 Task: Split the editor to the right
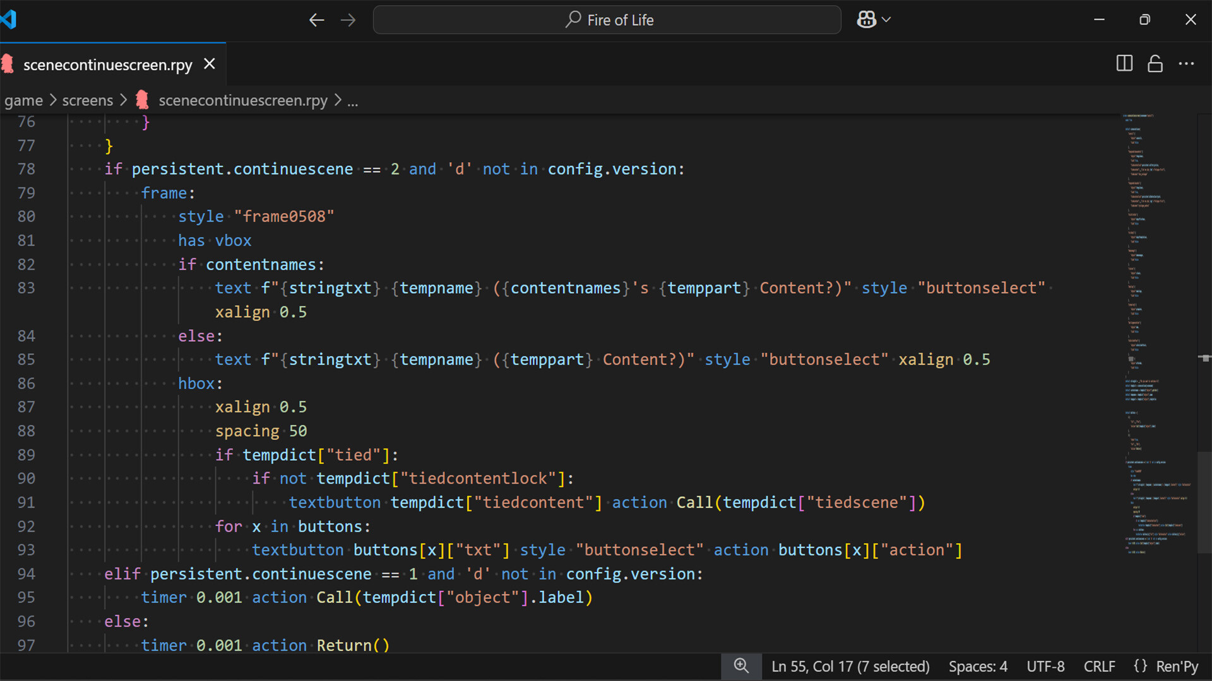coord(1124,64)
